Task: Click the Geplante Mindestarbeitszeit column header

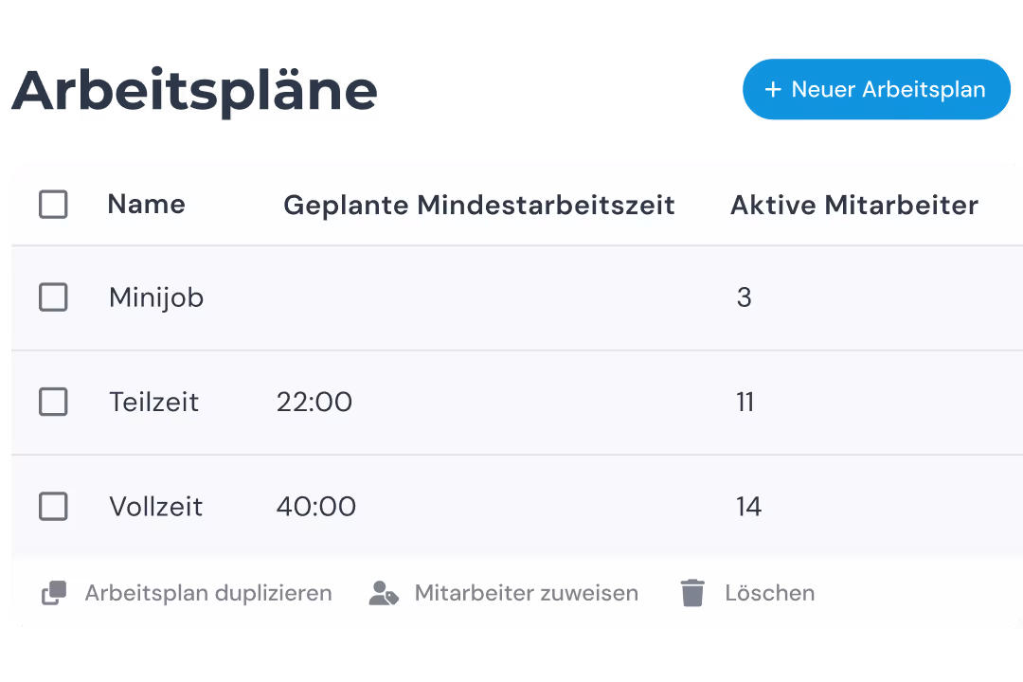Action: point(479,204)
